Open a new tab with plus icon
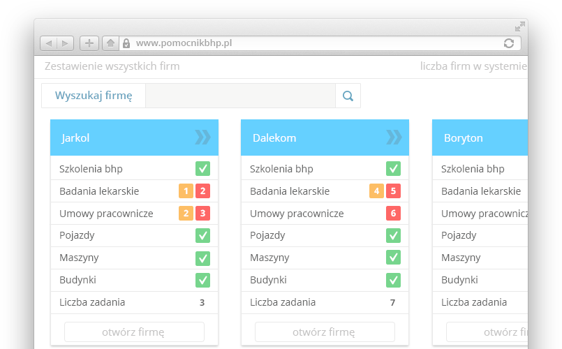 (x=89, y=43)
